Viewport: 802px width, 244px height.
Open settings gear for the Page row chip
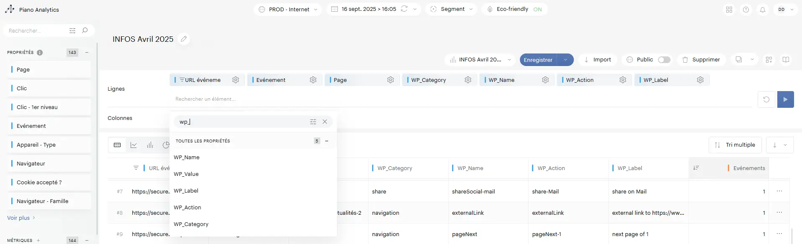tap(391, 80)
